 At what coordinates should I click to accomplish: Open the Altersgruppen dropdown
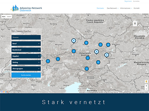pos(26,68)
